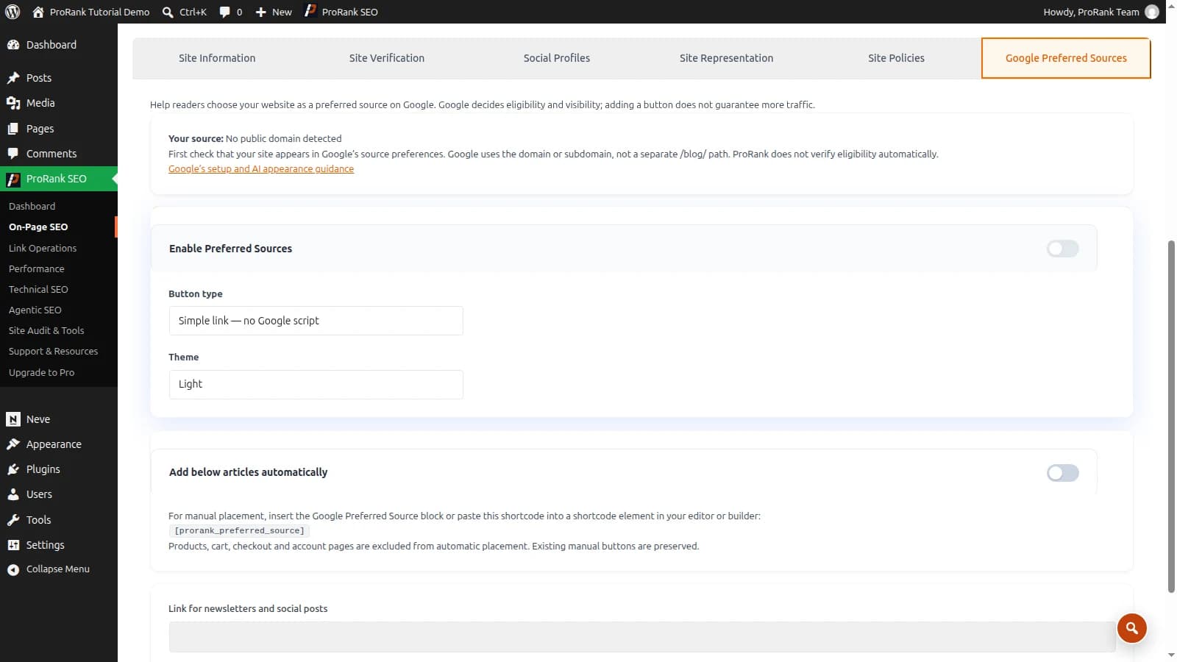Click the ProRank SEO logo in top bar
1177x662 pixels.
click(310, 11)
